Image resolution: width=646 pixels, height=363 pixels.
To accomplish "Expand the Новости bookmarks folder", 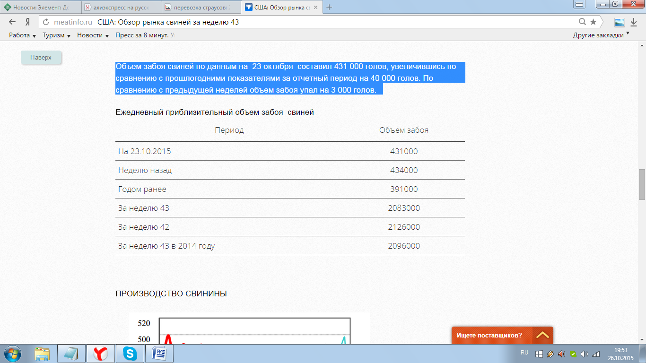I will click(93, 35).
